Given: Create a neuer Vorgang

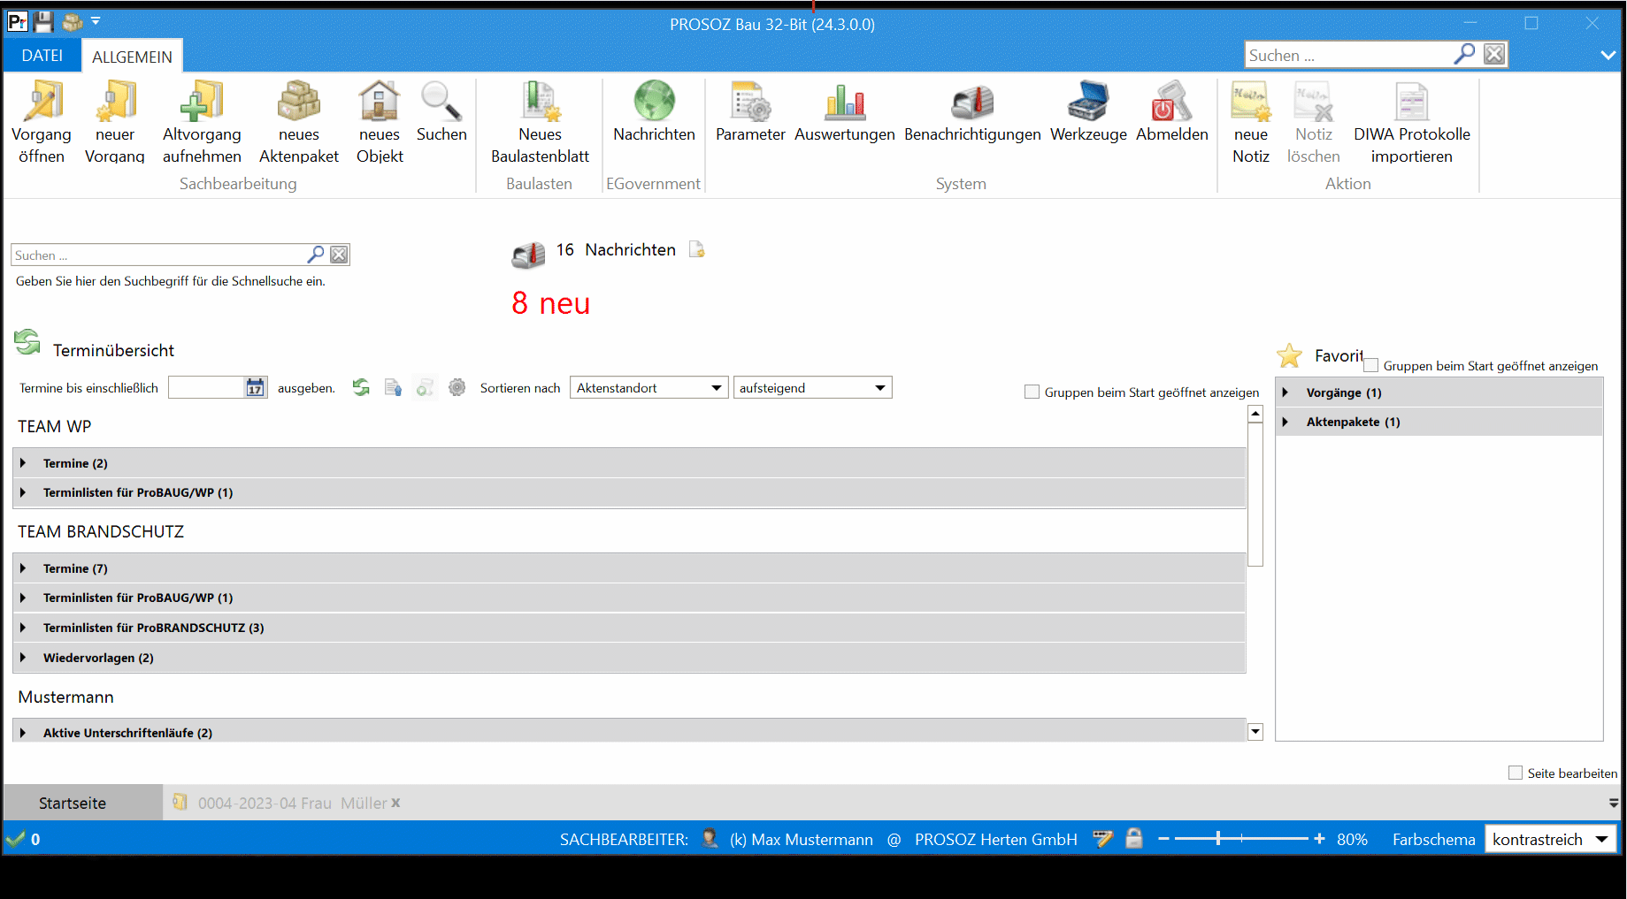Looking at the screenshot, I should click(x=115, y=122).
